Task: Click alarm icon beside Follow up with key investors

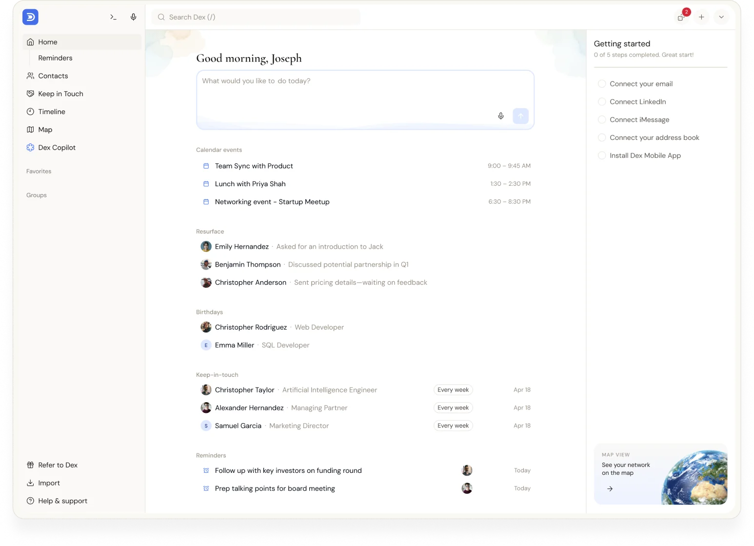Action: (x=206, y=470)
